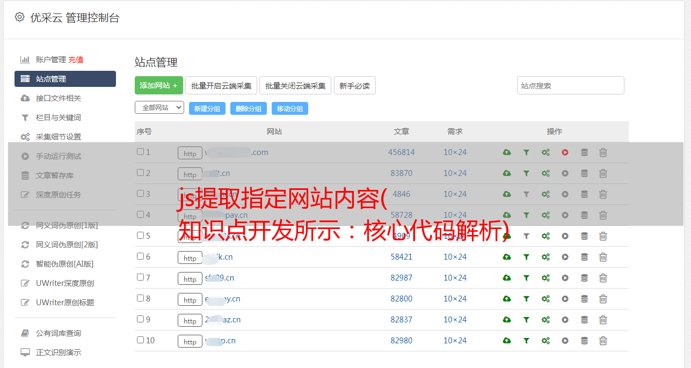Tick checkbox for site row 7
Screen dimensions: 691x368
140,277
